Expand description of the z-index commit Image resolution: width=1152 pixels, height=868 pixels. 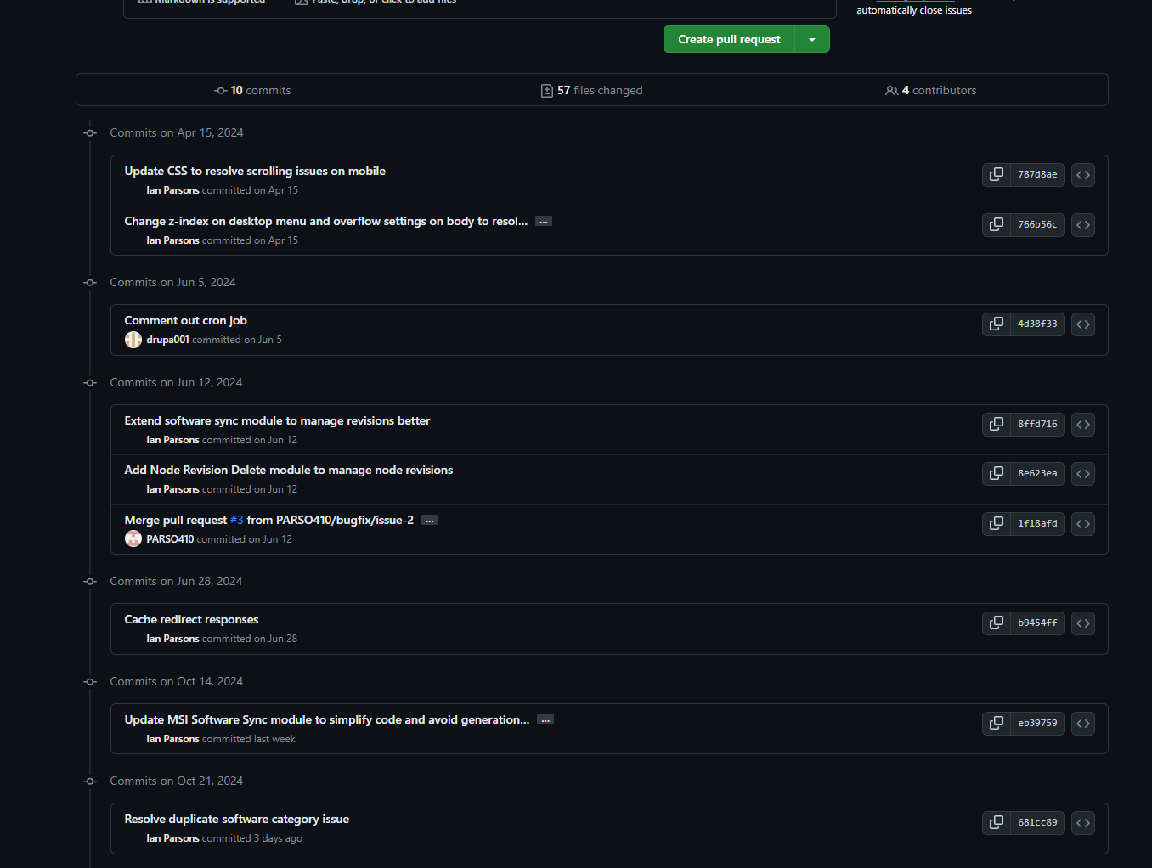544,222
